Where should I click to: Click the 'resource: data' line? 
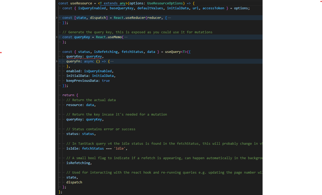[81, 105]
